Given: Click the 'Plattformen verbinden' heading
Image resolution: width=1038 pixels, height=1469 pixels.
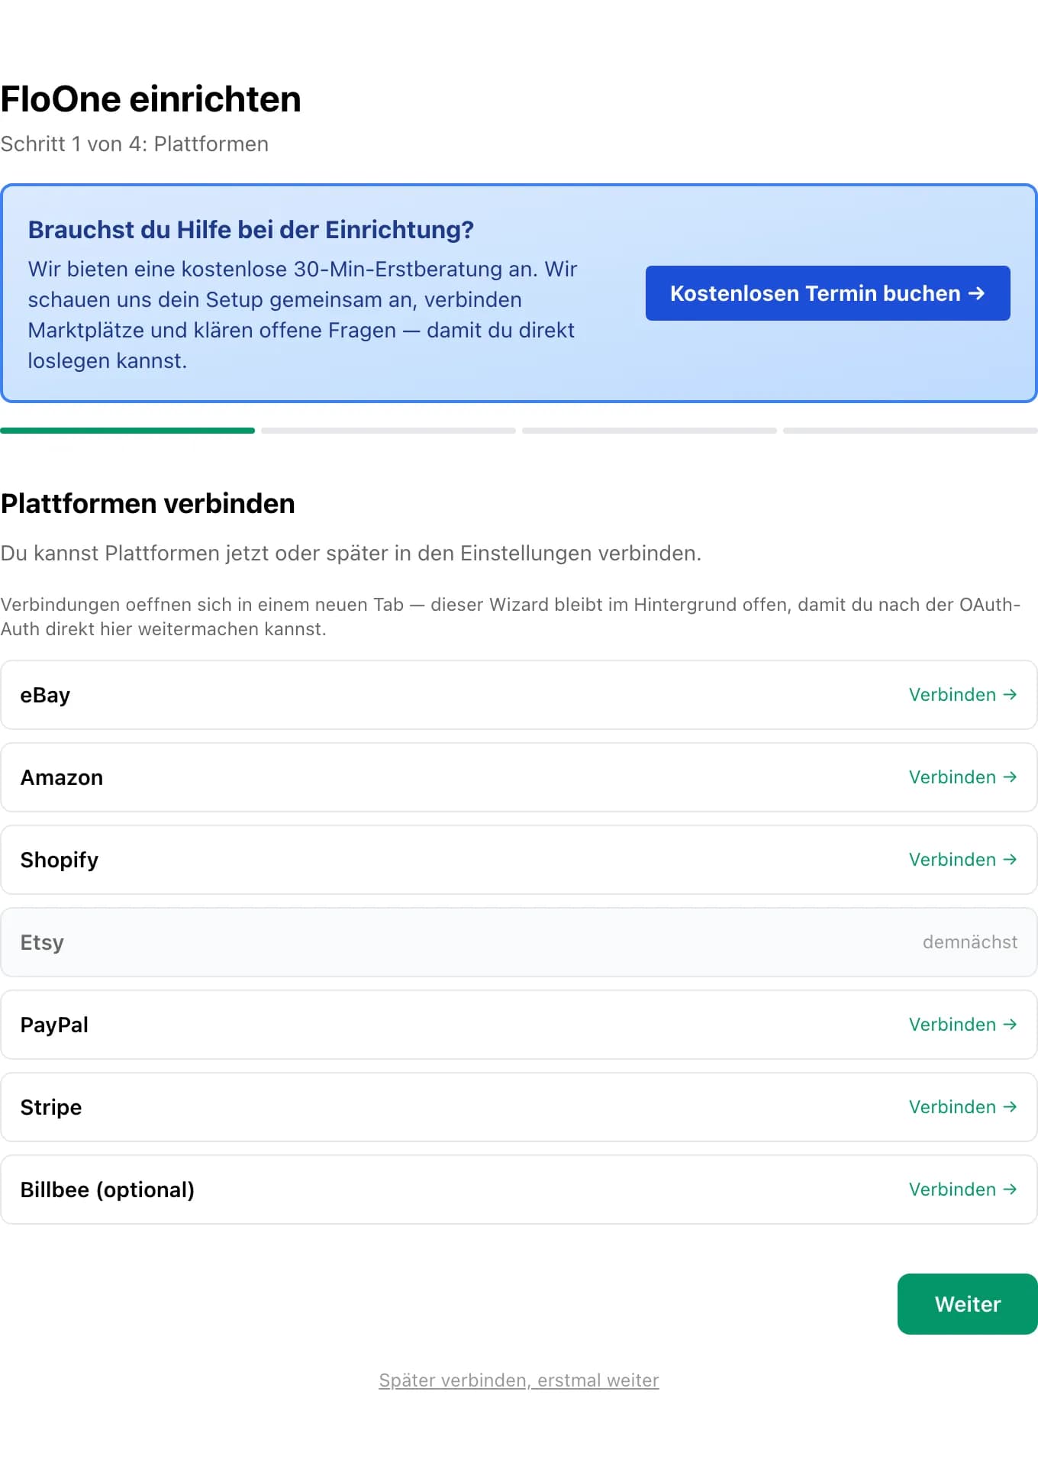Looking at the screenshot, I should coord(148,504).
